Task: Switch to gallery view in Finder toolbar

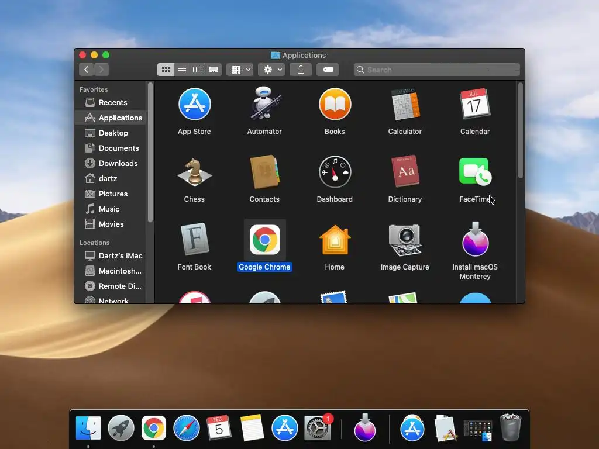Action: click(x=214, y=70)
